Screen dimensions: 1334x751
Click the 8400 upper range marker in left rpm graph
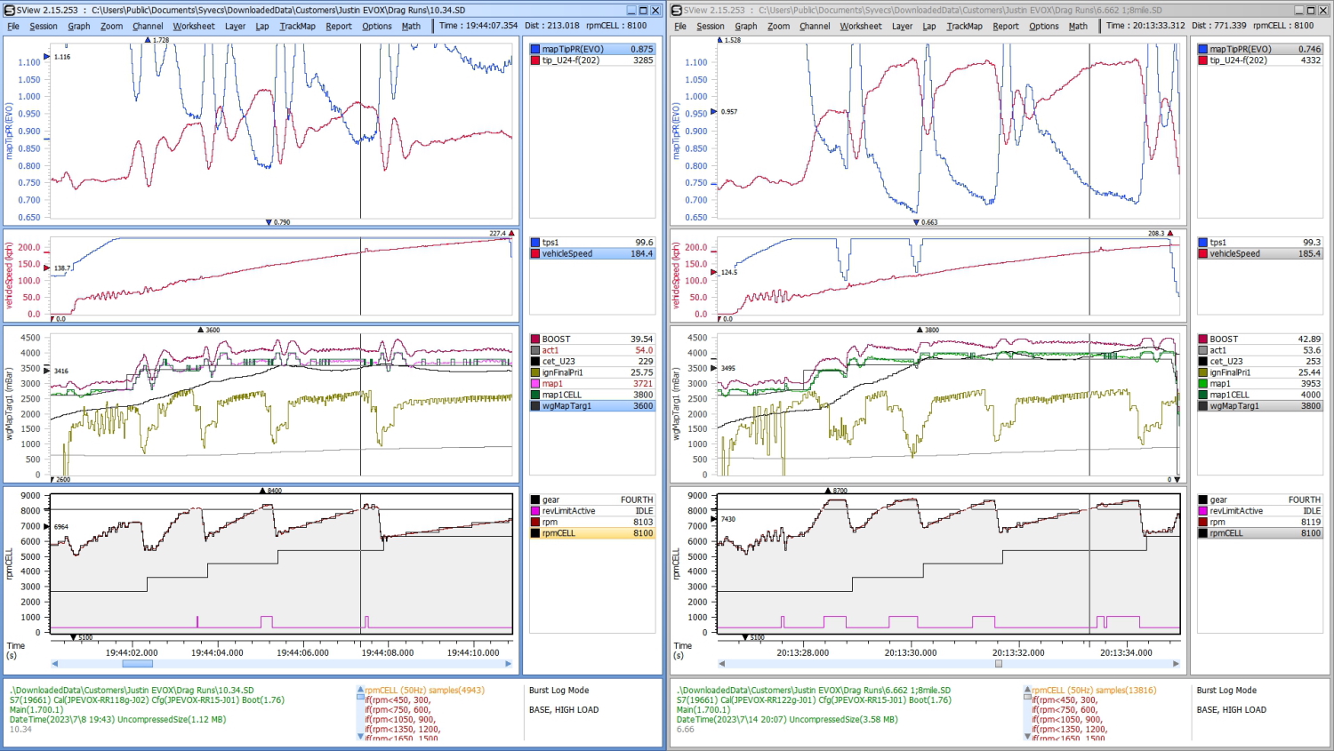pyautogui.click(x=262, y=491)
